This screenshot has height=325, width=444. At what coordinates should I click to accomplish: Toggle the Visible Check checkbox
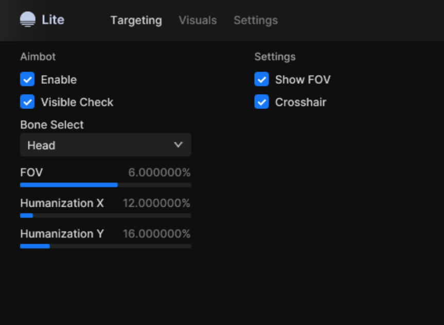(x=27, y=102)
